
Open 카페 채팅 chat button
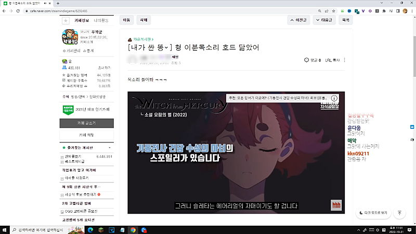pos(86,135)
